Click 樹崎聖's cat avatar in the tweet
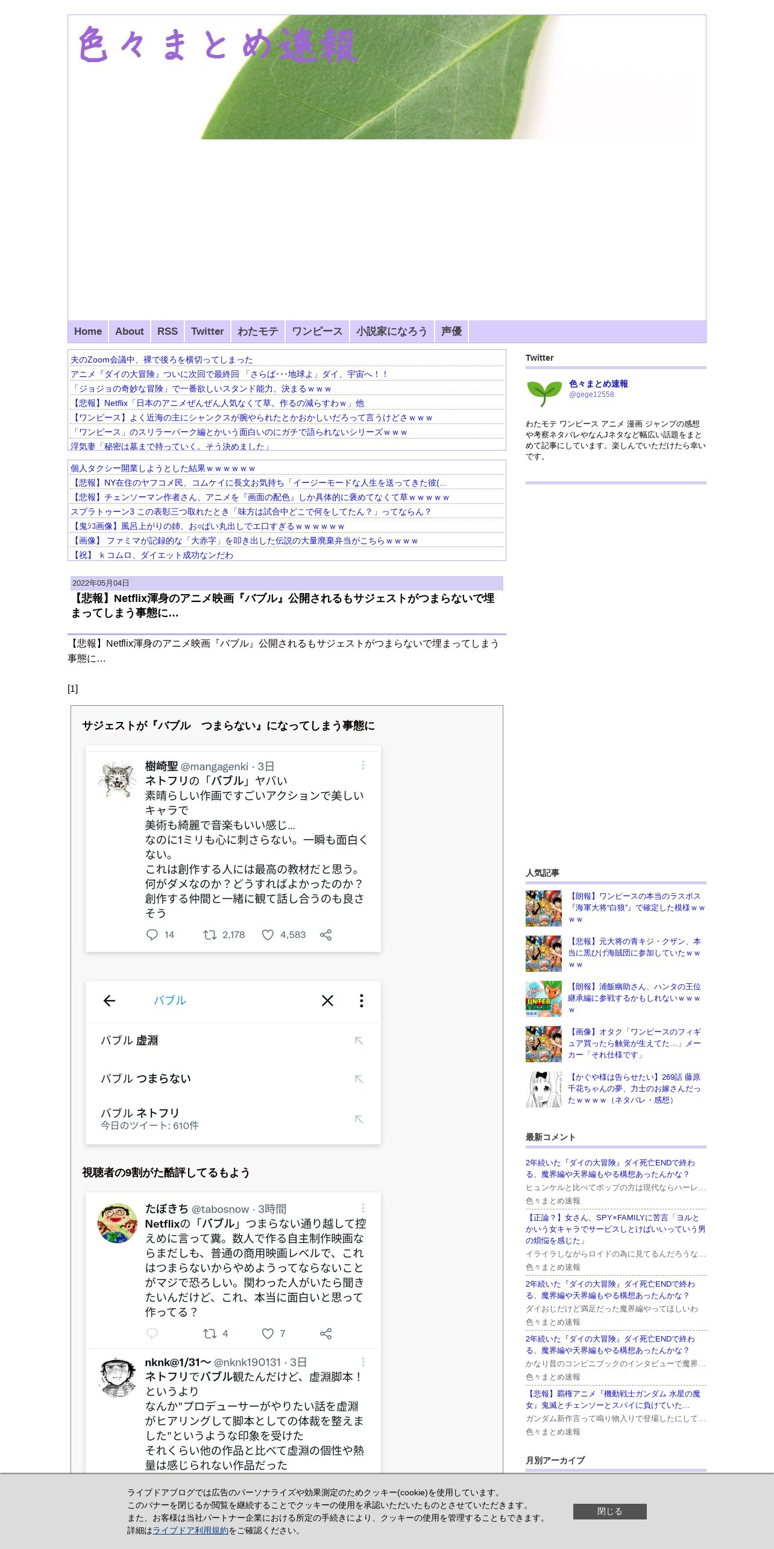Screen dimensions: 774x1549 pyautogui.click(x=117, y=779)
